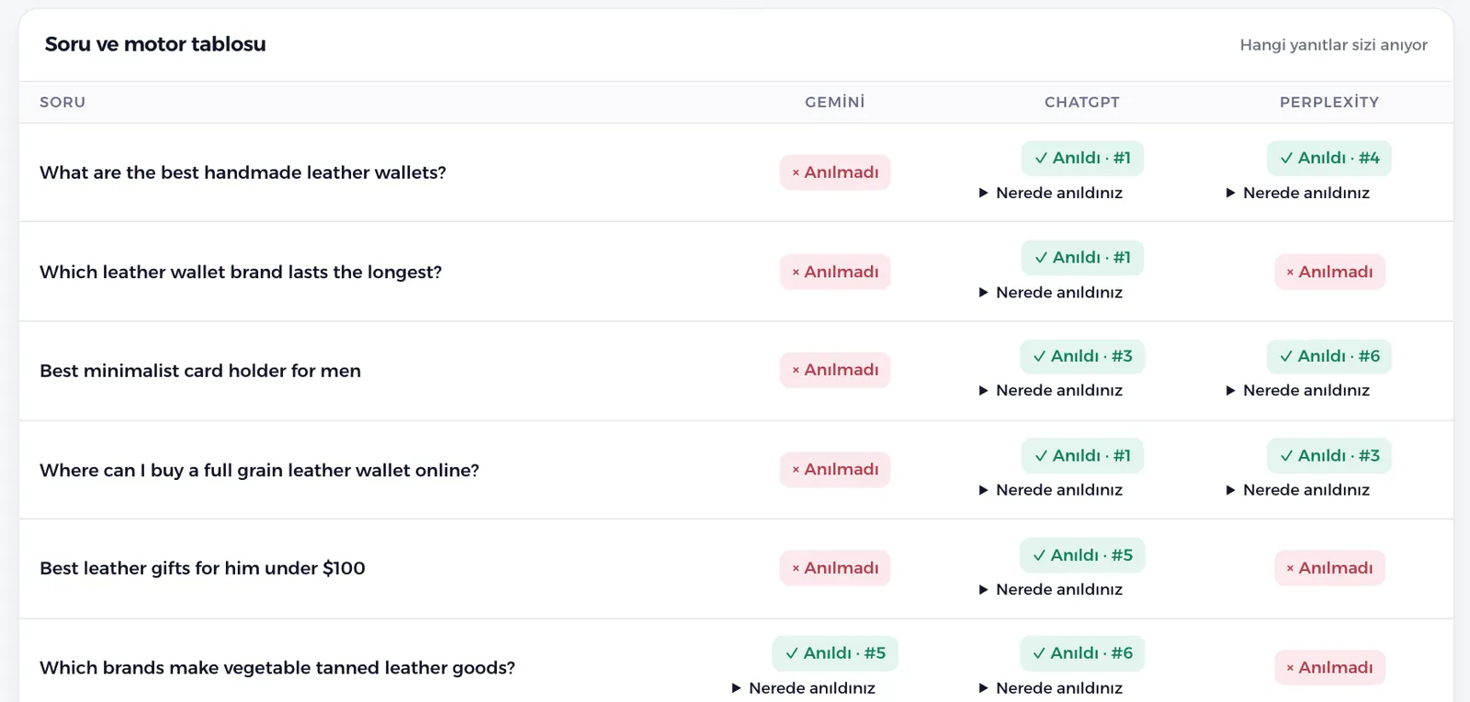
Task: Click question 'Best leather gifts for him under $100'
Action: click(x=202, y=568)
